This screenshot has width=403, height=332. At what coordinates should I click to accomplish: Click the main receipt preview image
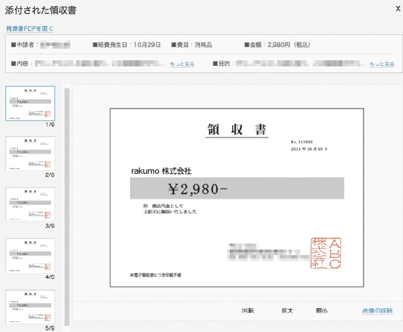point(237,198)
